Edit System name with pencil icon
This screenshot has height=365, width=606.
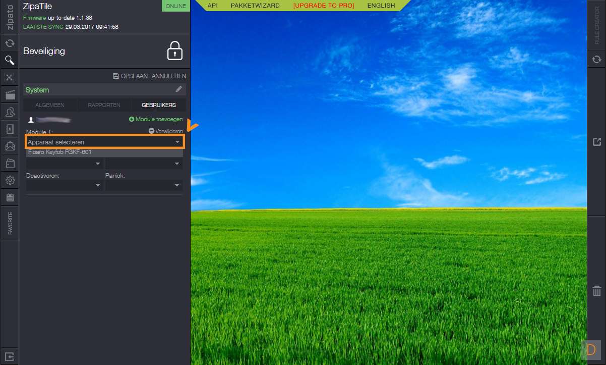click(178, 89)
